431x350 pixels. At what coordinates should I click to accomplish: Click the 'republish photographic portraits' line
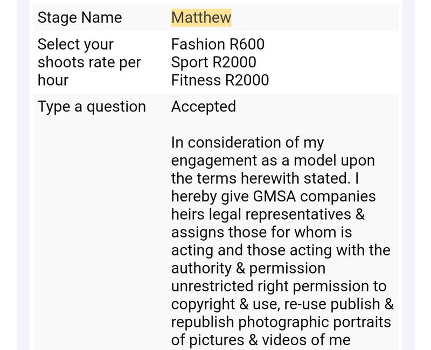tap(281, 322)
